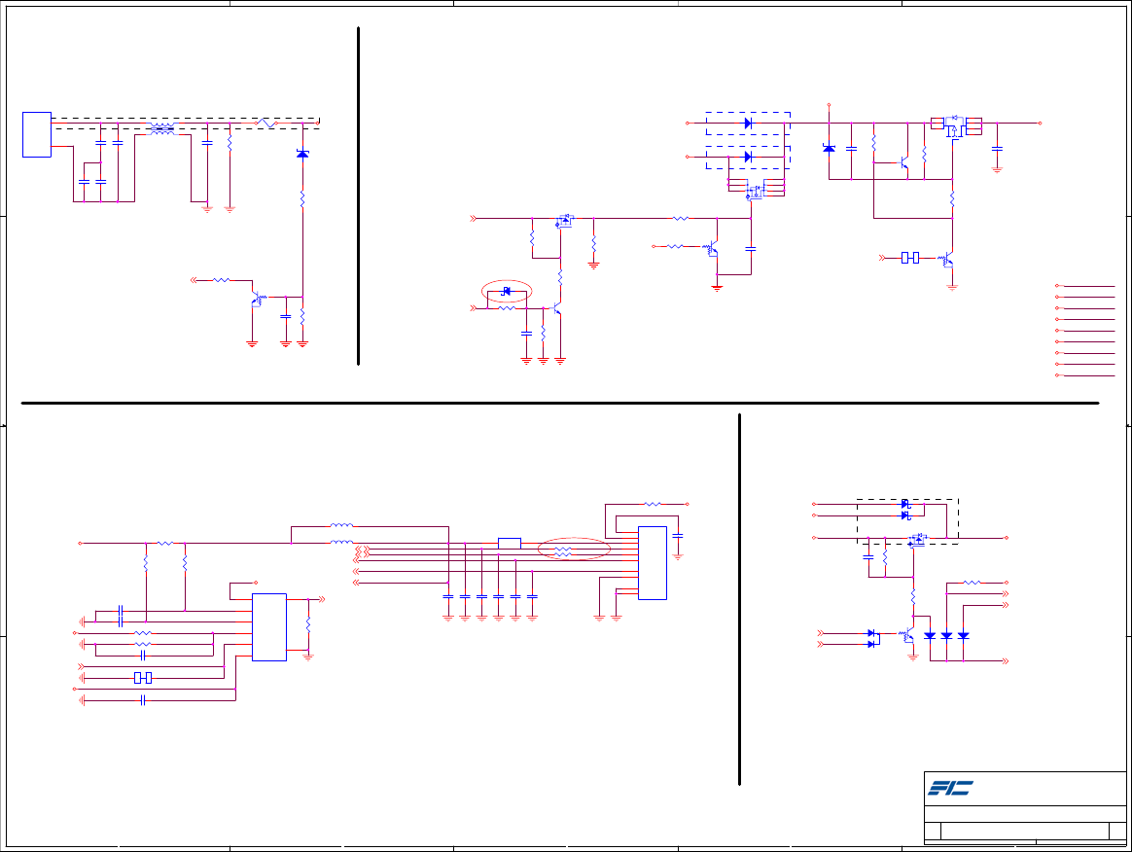Select the zener diode beside the upper-right capacitor
Screen dimensions: 1132x852
pyautogui.click(x=829, y=148)
